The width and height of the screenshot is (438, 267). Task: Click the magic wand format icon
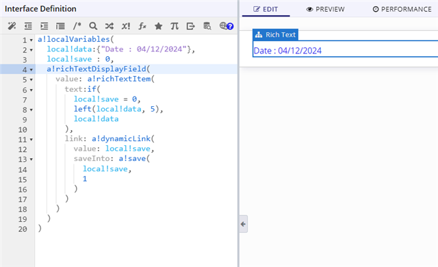pyautogui.click(x=12, y=26)
